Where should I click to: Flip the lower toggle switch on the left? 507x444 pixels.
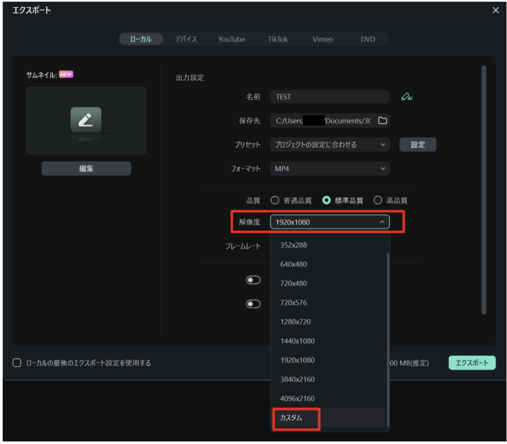click(253, 304)
